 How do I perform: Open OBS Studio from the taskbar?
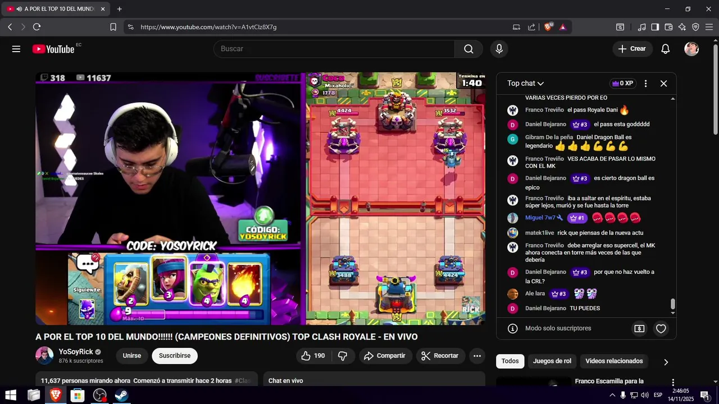99,395
